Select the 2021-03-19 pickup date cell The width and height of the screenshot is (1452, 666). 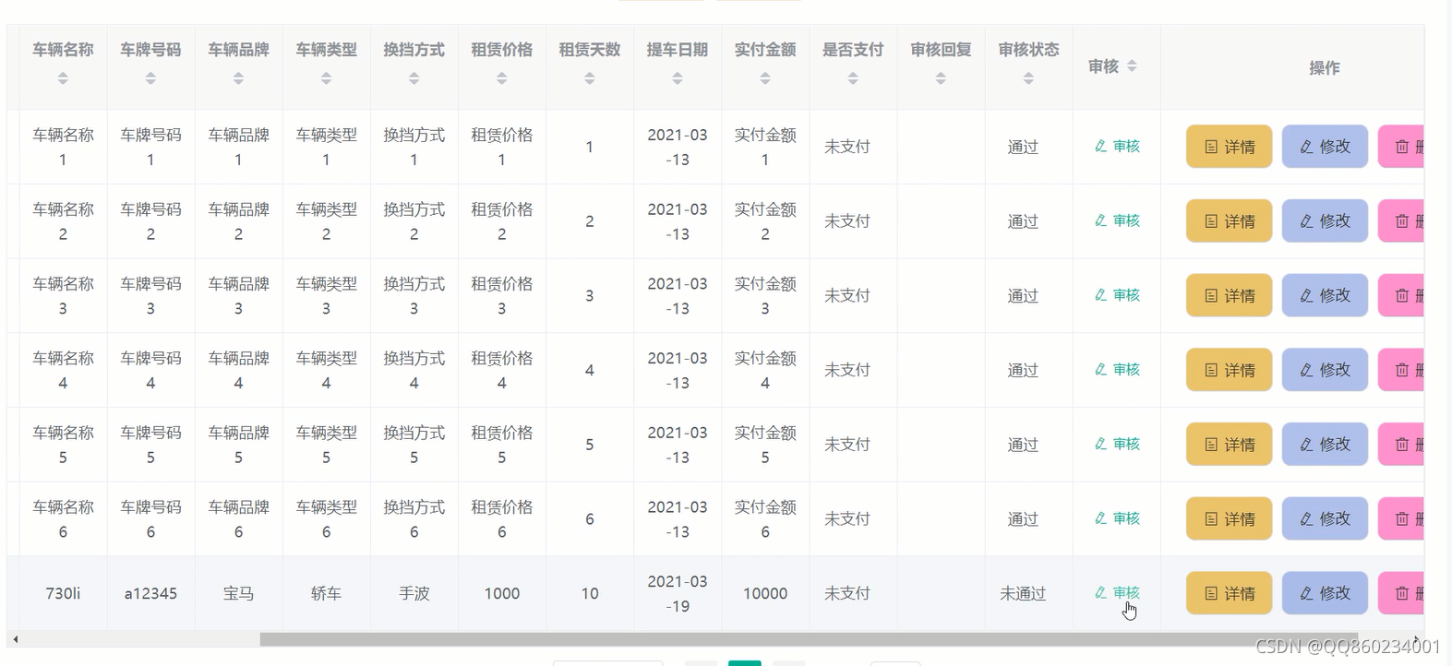pos(678,593)
